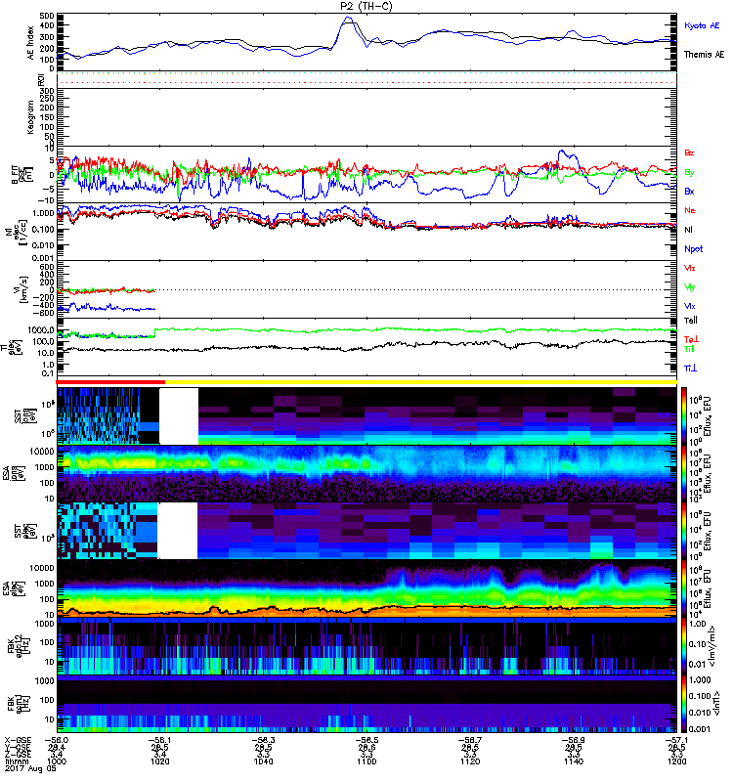Click the red segment of the region bar

point(110,382)
